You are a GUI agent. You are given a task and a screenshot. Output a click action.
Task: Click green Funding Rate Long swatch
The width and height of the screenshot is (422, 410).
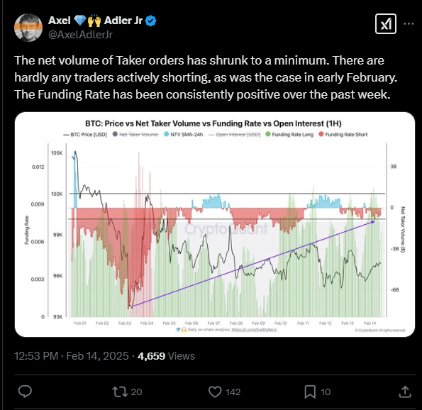[x=268, y=134]
